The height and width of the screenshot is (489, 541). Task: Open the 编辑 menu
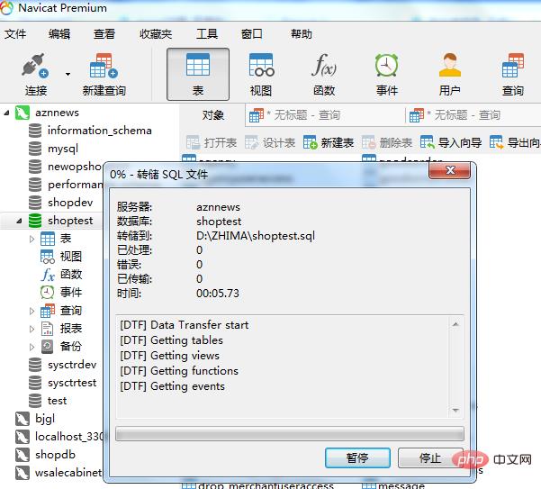pyautogui.click(x=59, y=34)
